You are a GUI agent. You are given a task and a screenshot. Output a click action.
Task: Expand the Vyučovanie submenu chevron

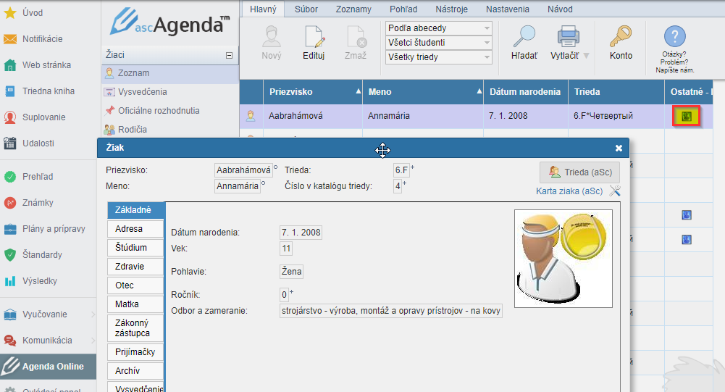click(93, 314)
